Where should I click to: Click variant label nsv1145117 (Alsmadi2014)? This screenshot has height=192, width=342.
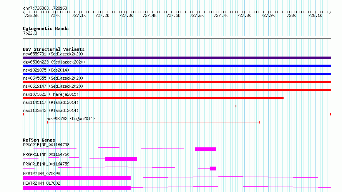point(51,102)
